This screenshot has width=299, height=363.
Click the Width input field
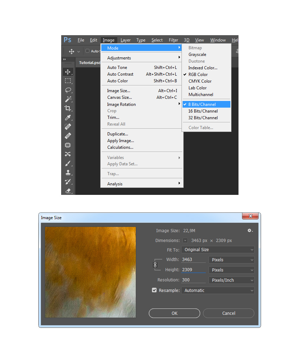tap(193, 260)
